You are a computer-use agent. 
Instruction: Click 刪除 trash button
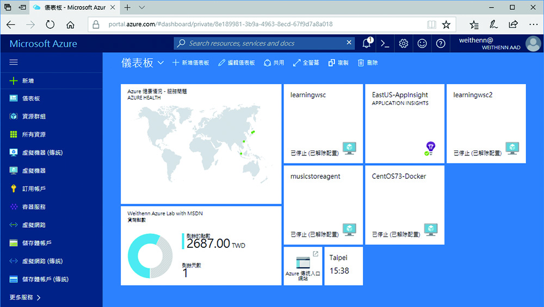pos(368,62)
